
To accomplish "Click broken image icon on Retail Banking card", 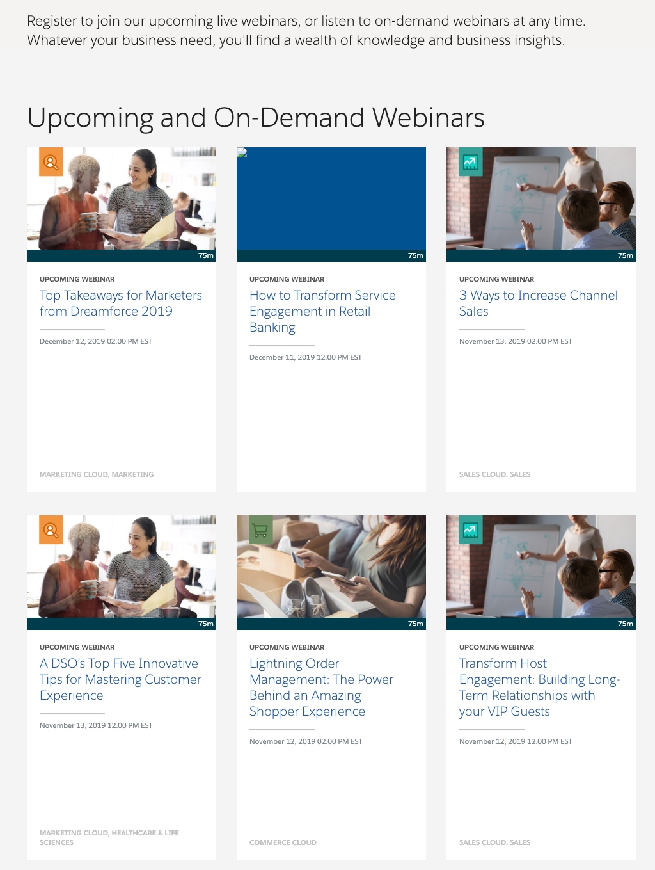I will coord(242,152).
